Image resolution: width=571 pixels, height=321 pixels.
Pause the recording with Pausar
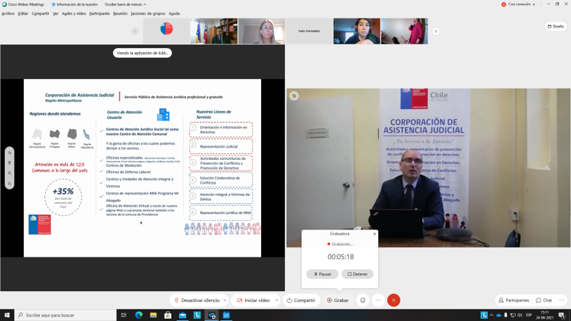tap(322, 274)
